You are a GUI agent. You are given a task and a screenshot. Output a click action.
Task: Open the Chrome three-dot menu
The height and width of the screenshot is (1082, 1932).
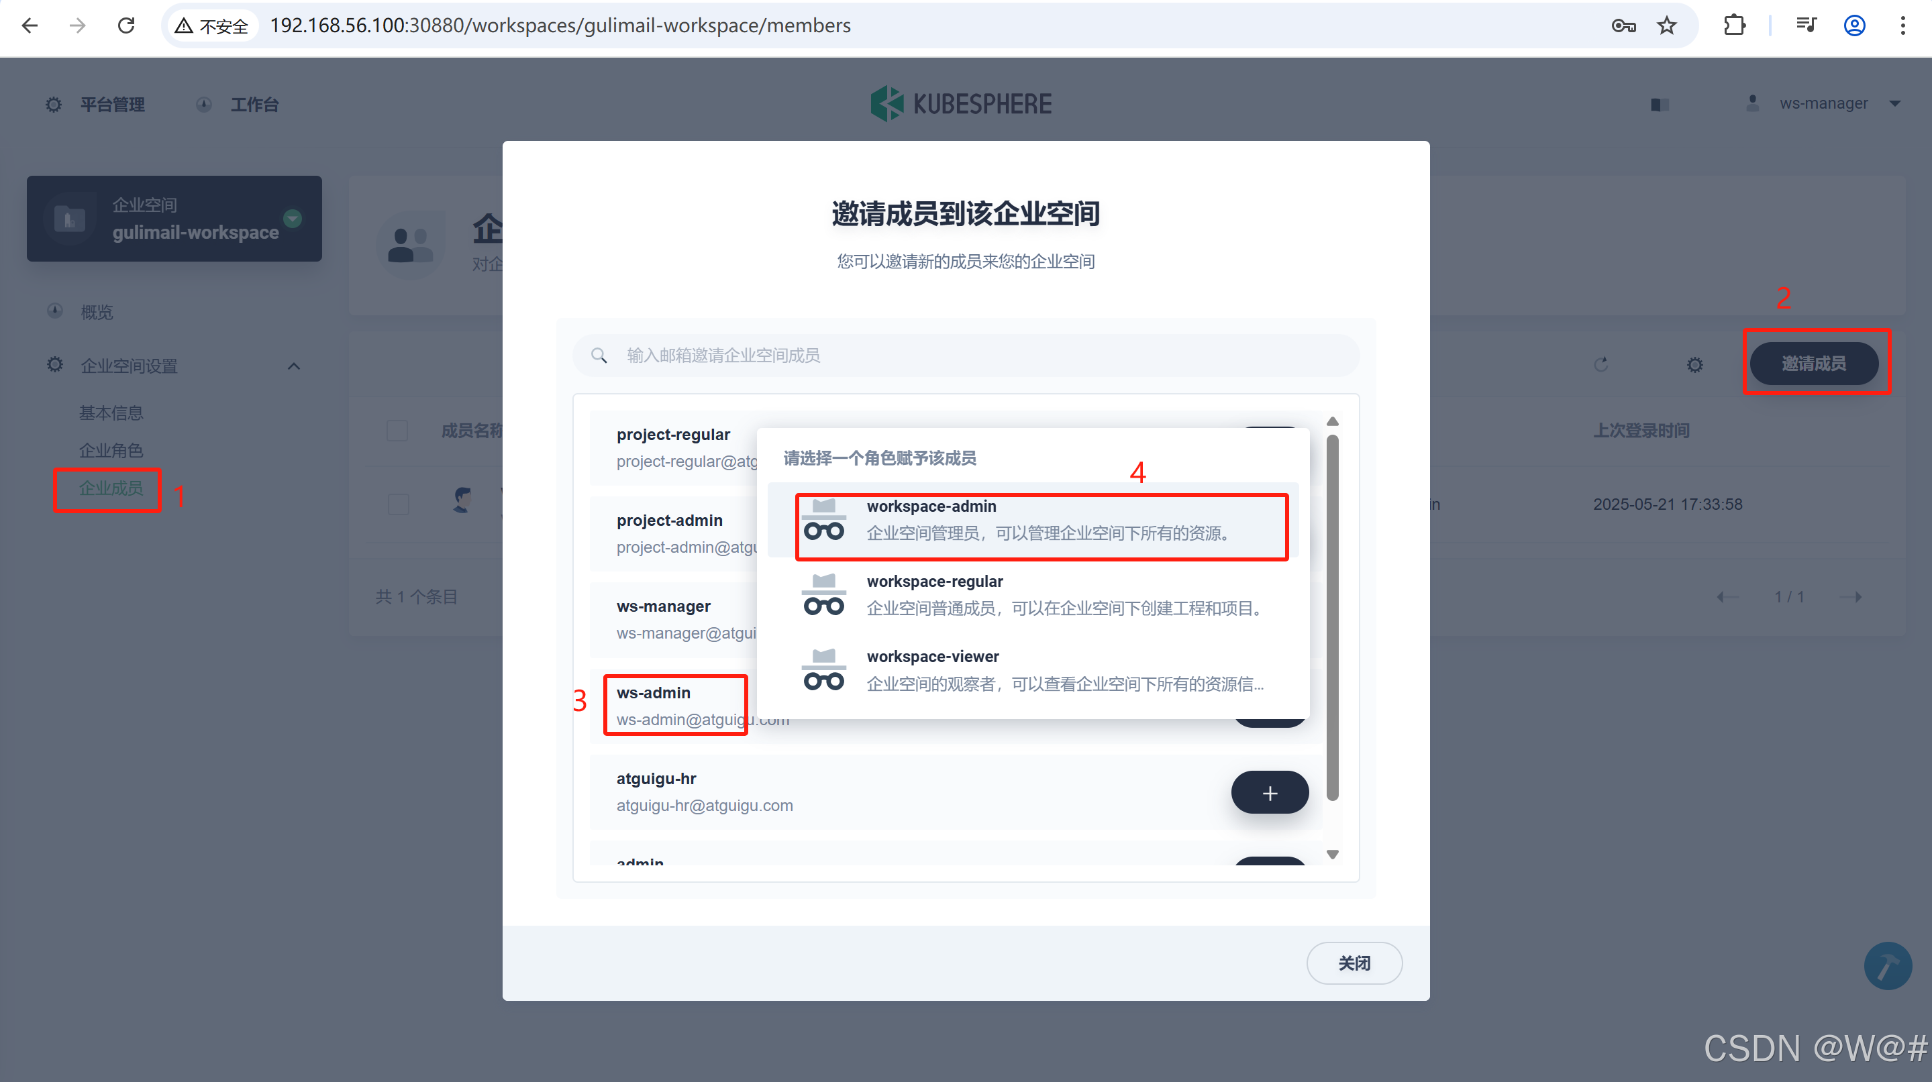[x=1902, y=26]
